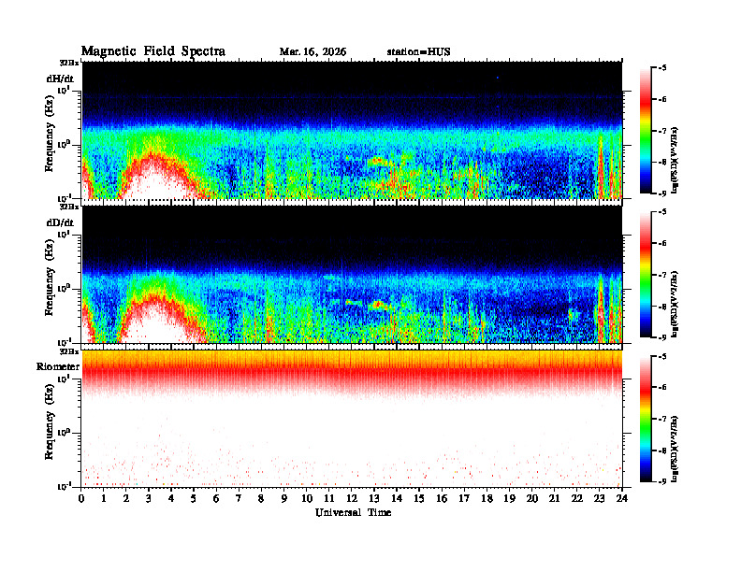This screenshot has width=741, height=572.
Task: Click the "-8" value on dD/dt color scale
Action: 662,307
